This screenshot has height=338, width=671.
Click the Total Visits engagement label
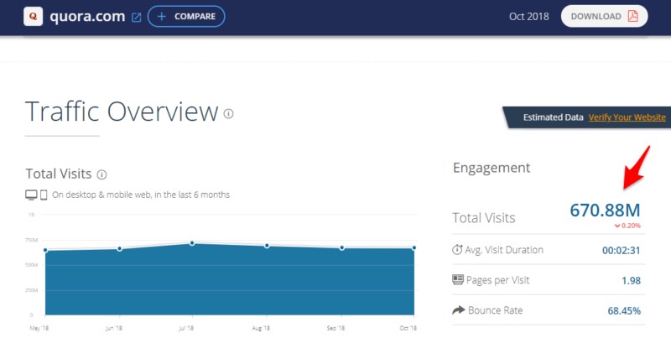click(484, 218)
